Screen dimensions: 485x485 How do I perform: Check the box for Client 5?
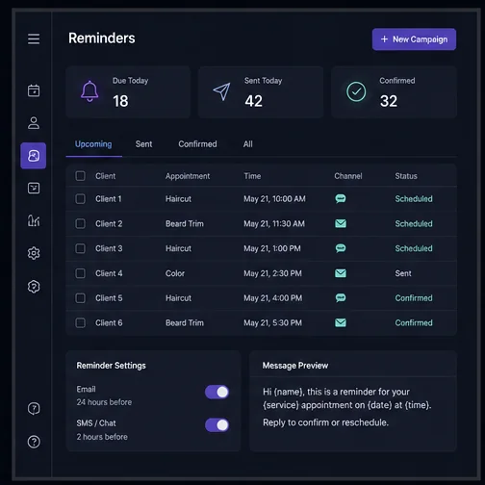coord(80,298)
